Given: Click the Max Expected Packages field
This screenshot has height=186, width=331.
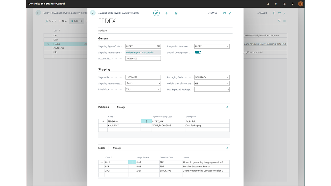Looking at the screenshot, I should (212, 89).
